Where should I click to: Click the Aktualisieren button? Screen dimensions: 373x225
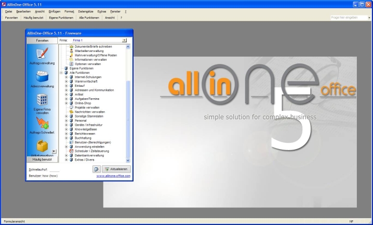(x=116, y=169)
